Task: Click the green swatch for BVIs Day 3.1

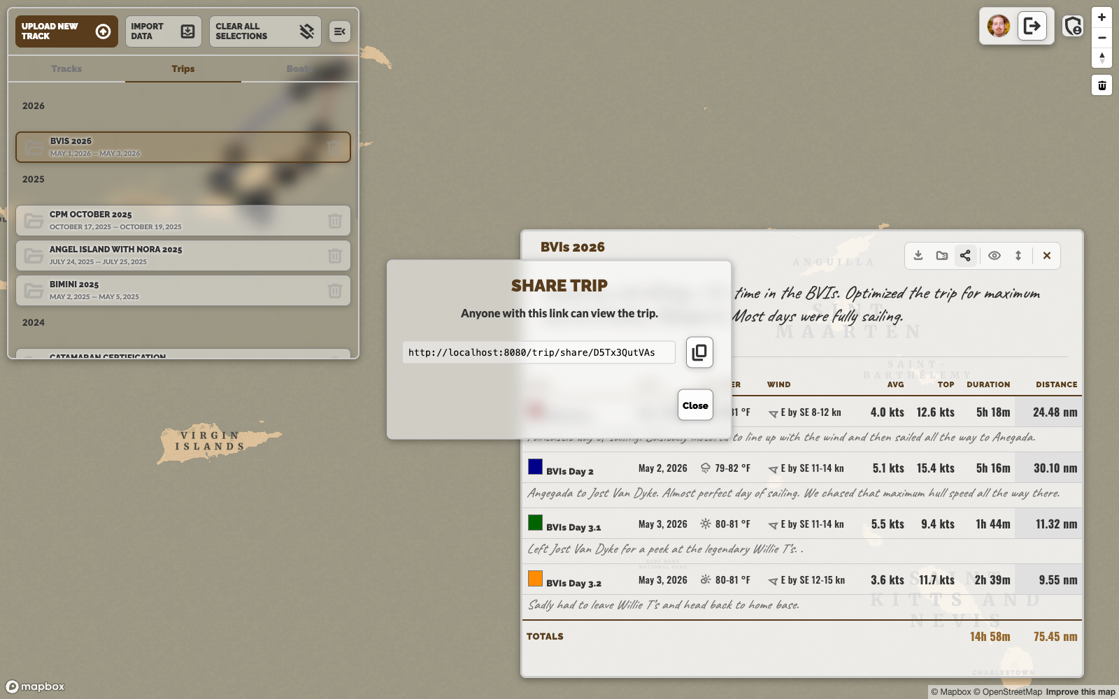Action: click(535, 522)
